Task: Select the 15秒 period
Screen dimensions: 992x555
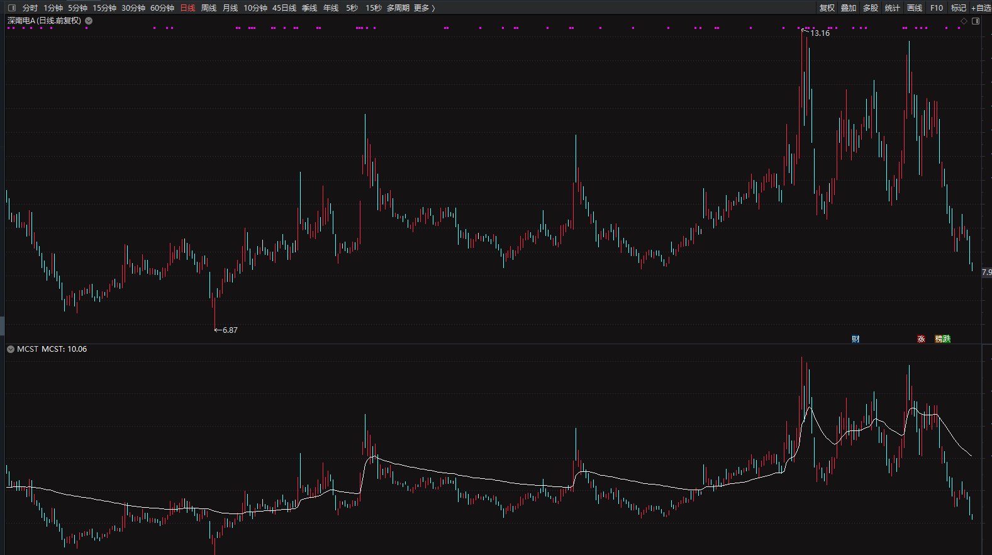Action: 374,8
